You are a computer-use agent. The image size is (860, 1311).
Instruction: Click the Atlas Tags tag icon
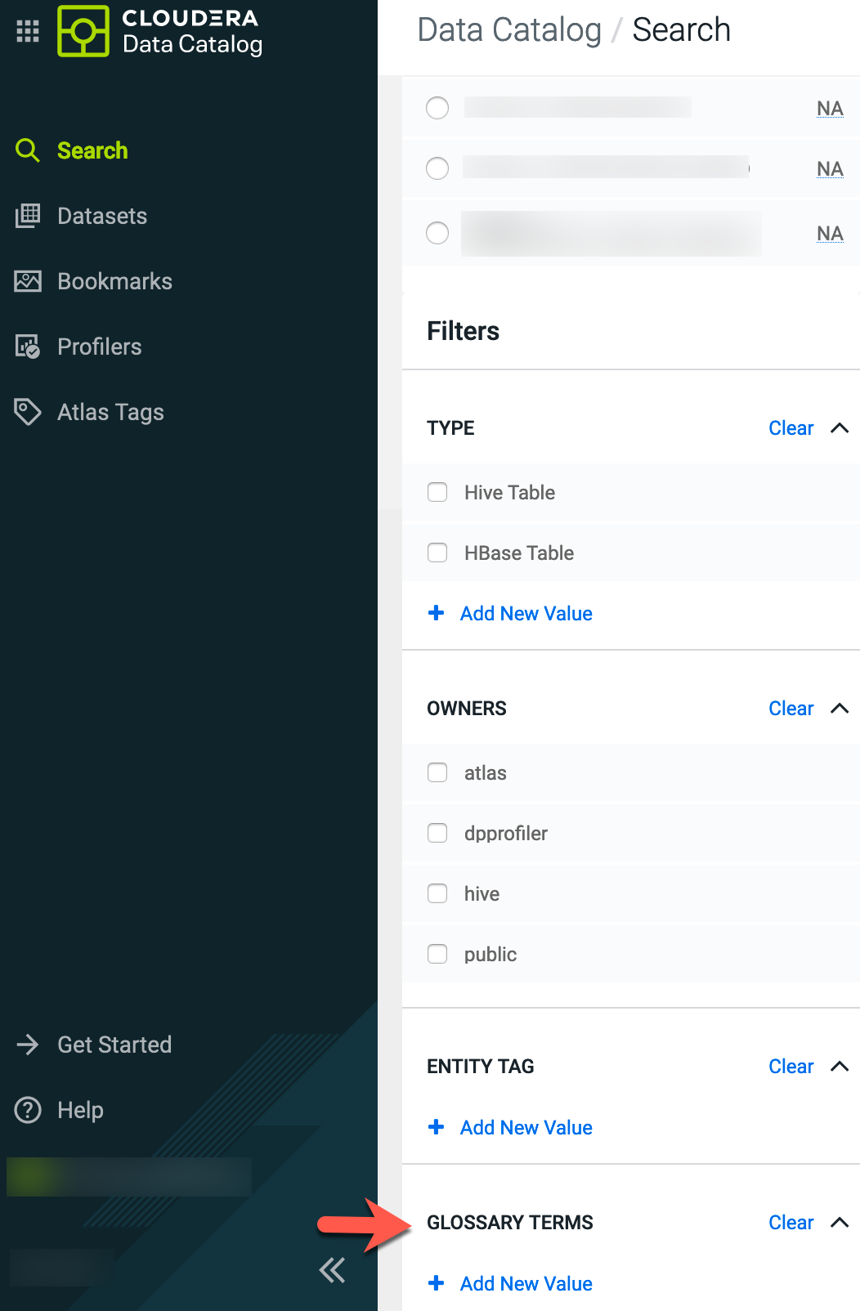(28, 412)
